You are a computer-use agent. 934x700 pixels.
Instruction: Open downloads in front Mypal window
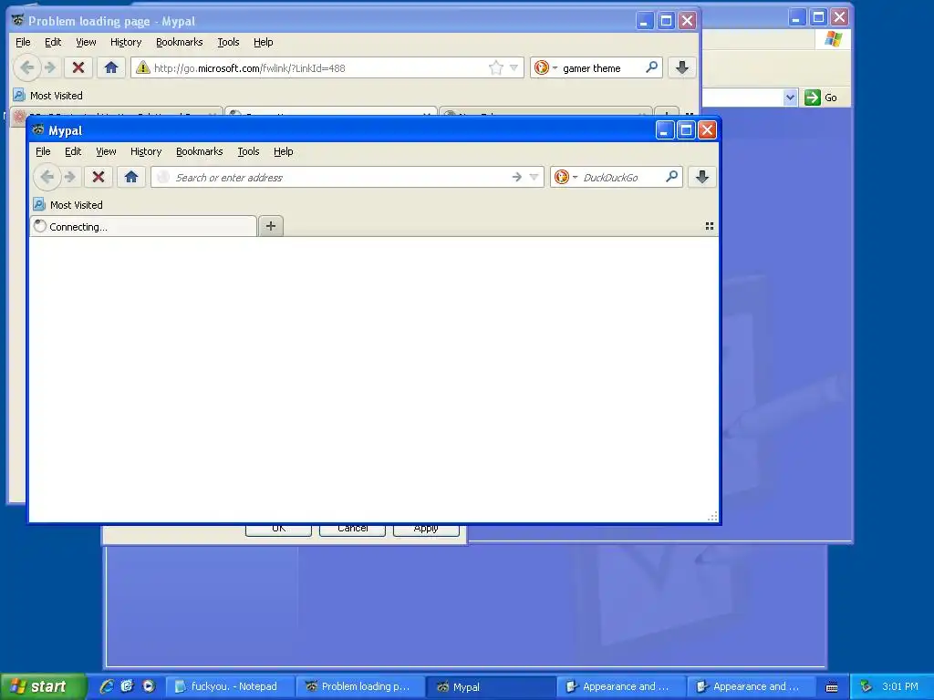coord(702,177)
